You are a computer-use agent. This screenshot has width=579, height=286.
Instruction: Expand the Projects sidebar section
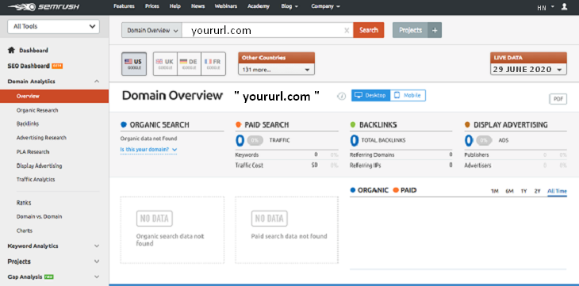97,261
